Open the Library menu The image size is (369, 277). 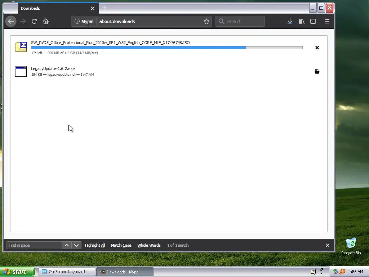click(302, 21)
